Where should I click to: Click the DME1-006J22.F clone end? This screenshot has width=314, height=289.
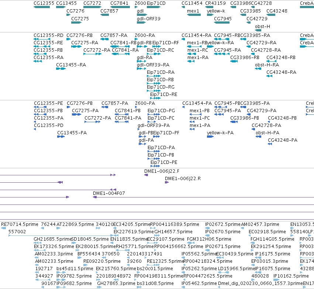click(x=146, y=175)
